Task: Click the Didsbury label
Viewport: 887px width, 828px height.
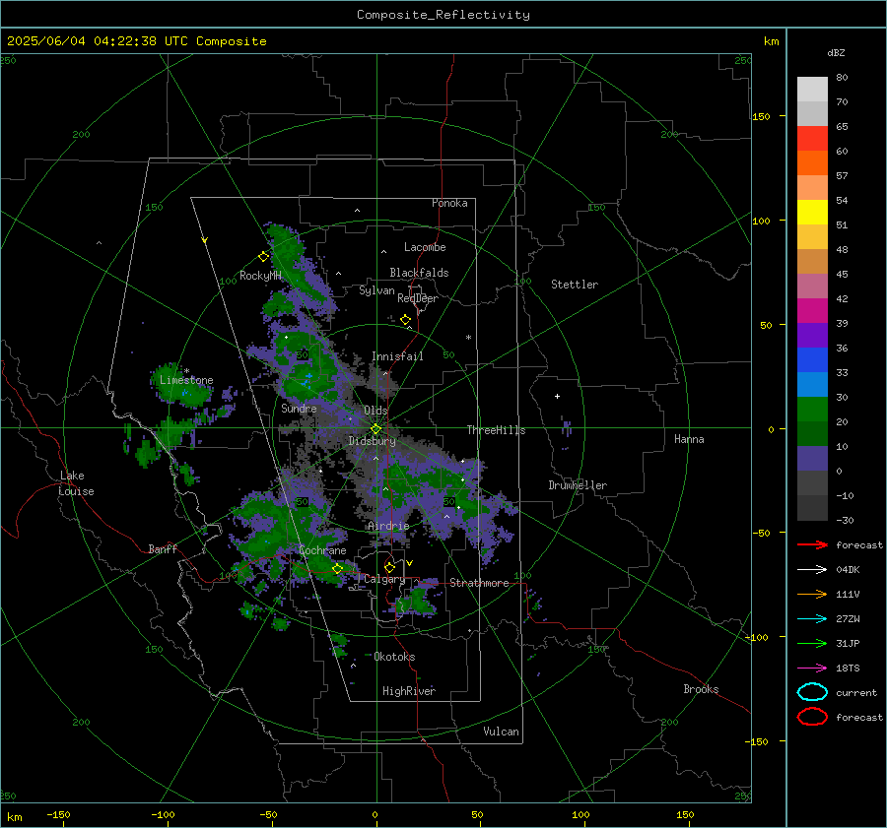Action: point(372,441)
